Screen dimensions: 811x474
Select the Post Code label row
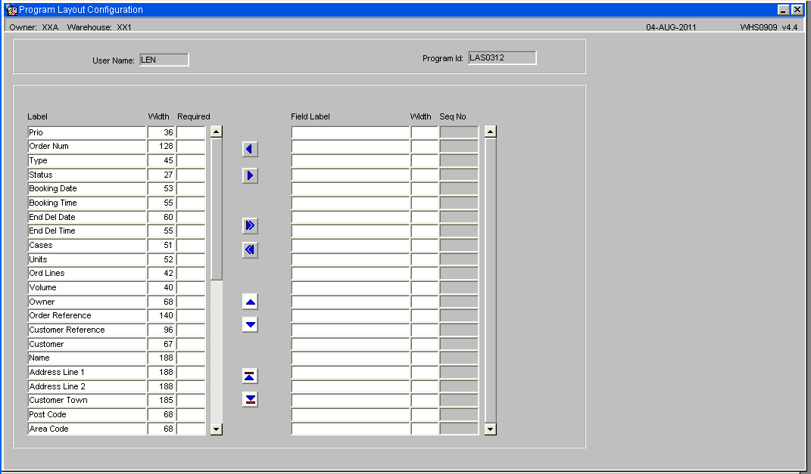pyautogui.click(x=87, y=414)
